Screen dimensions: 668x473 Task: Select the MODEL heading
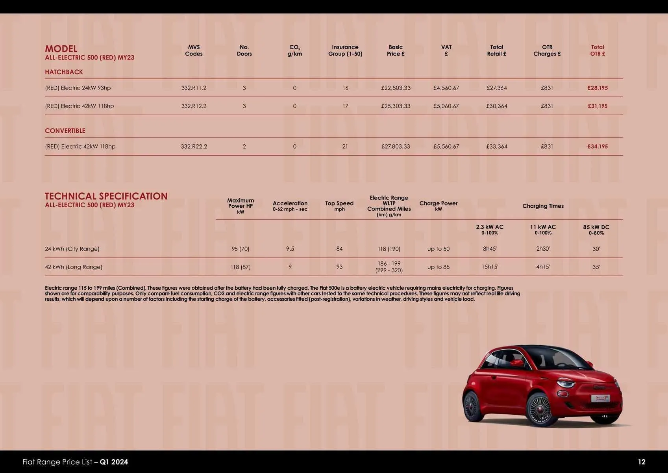[x=61, y=48]
